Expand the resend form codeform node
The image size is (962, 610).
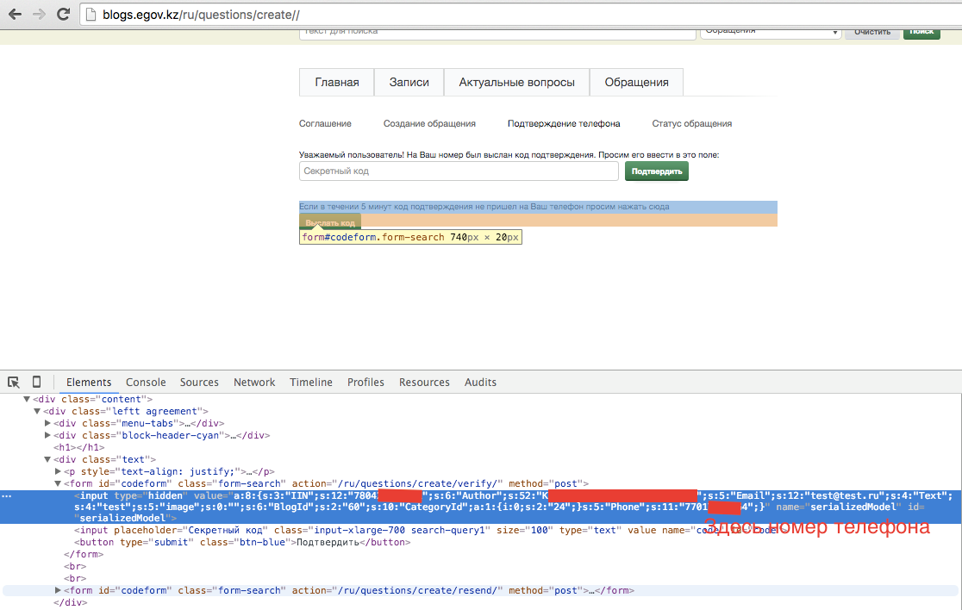[x=59, y=590]
